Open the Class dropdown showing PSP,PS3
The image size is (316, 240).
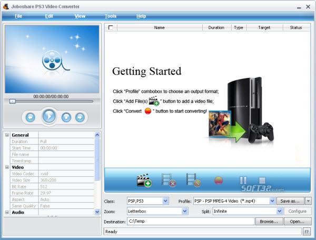coord(165,201)
